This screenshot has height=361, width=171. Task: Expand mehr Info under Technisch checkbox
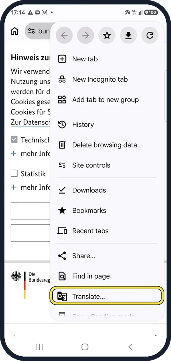point(30,154)
